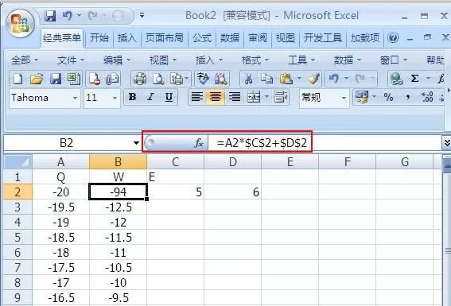Click the Save floppy icon in classic toolbar
Viewport: 451px width, 306px height.
pos(55,79)
